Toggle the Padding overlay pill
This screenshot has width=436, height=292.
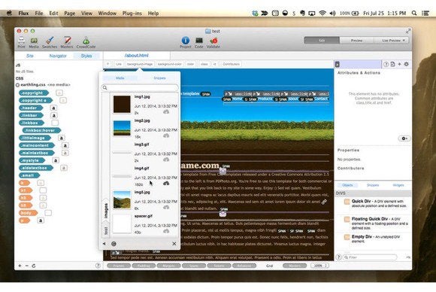pos(144,266)
